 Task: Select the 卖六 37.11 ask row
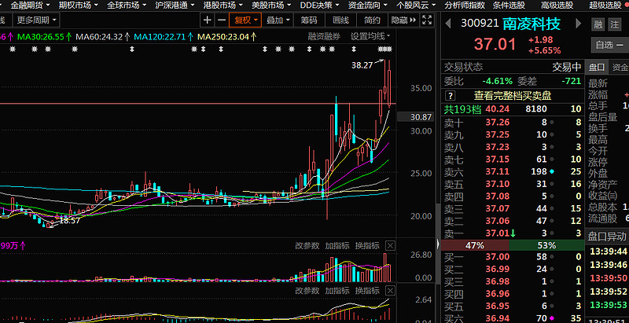coord(513,171)
